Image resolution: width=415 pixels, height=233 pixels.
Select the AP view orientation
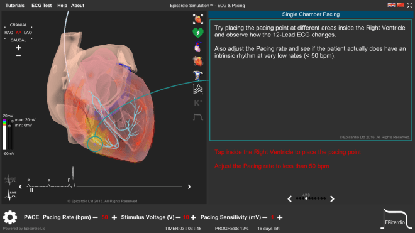[x=18, y=33]
